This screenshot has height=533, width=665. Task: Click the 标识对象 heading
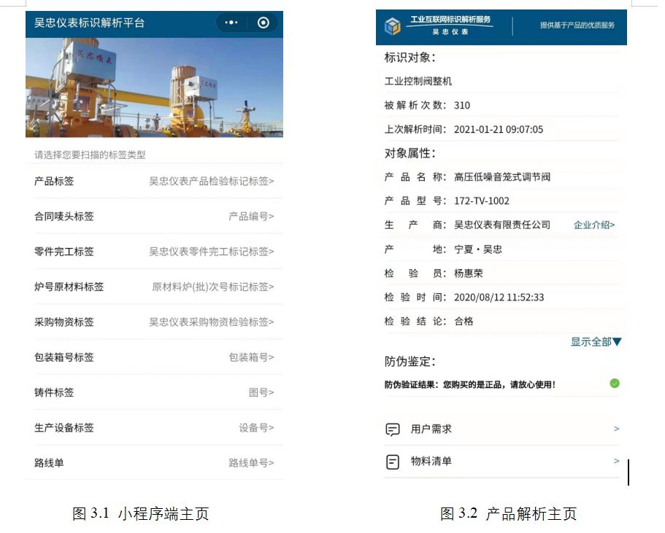tap(410, 57)
